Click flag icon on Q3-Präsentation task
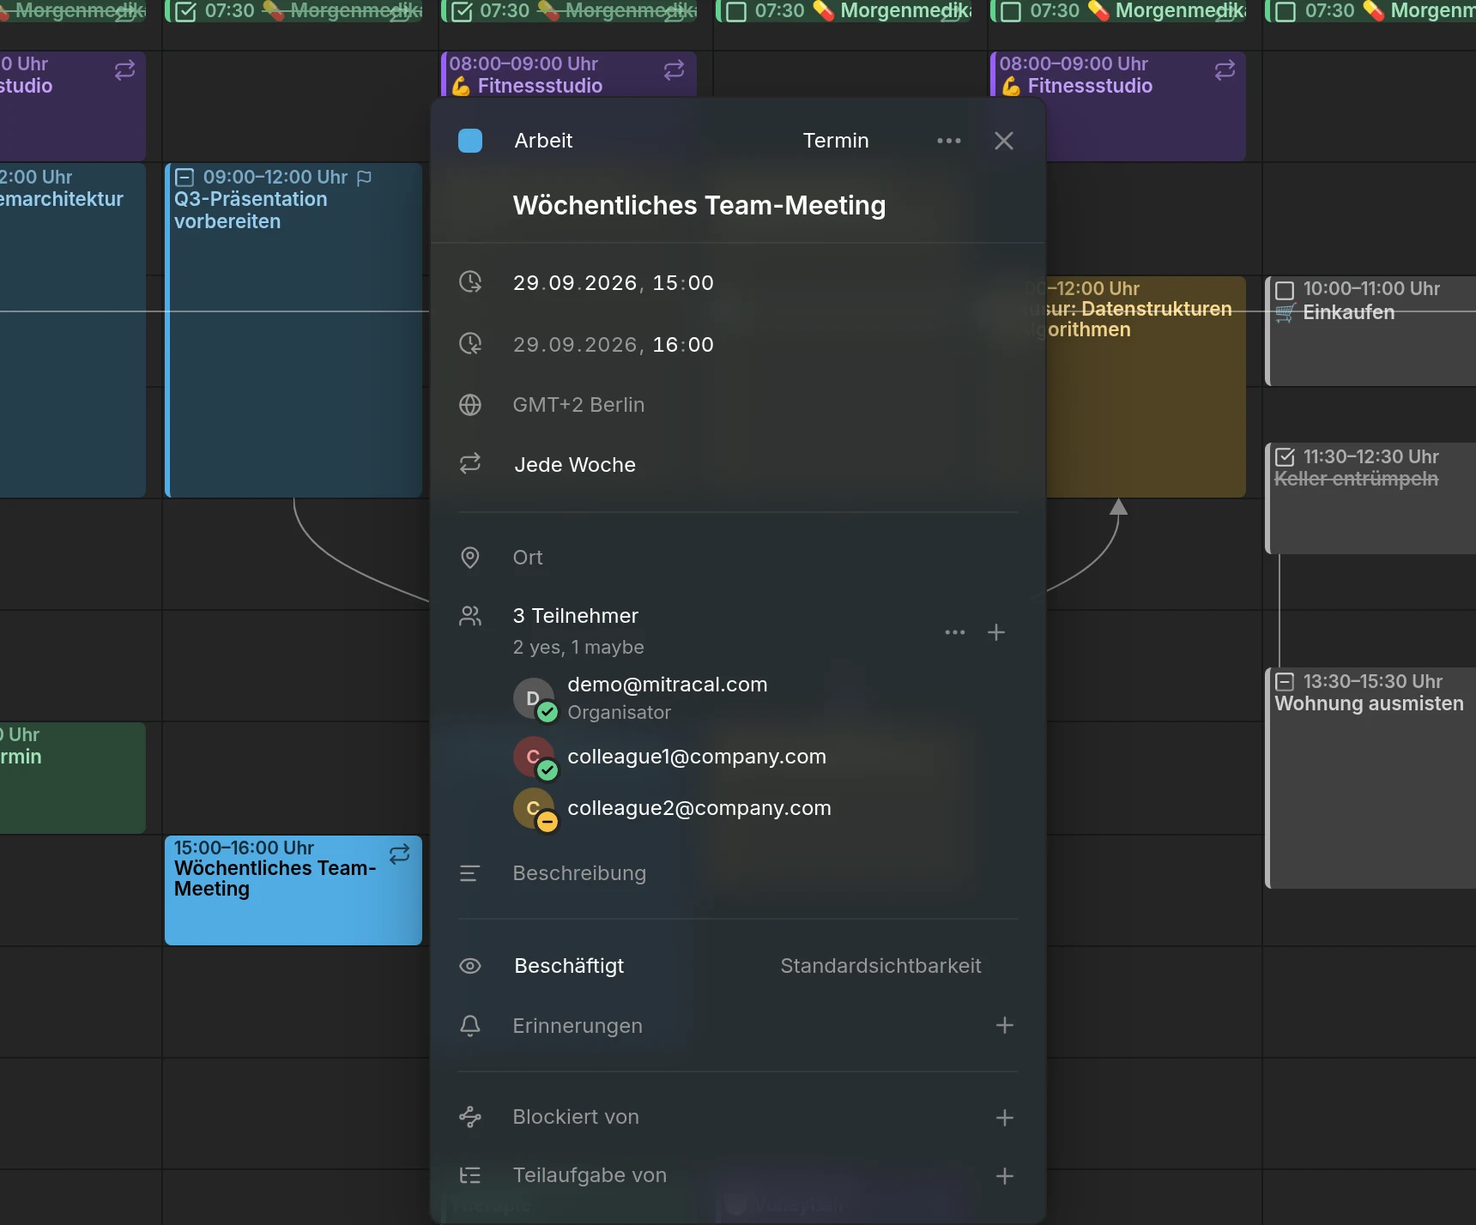 coord(365,178)
